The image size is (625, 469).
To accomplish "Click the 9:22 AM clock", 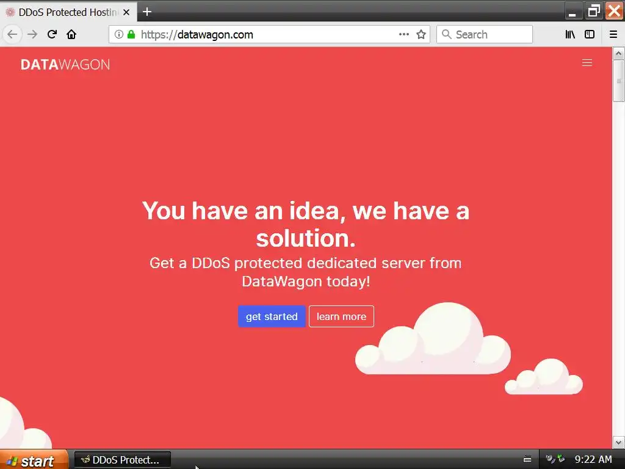I will tap(593, 459).
